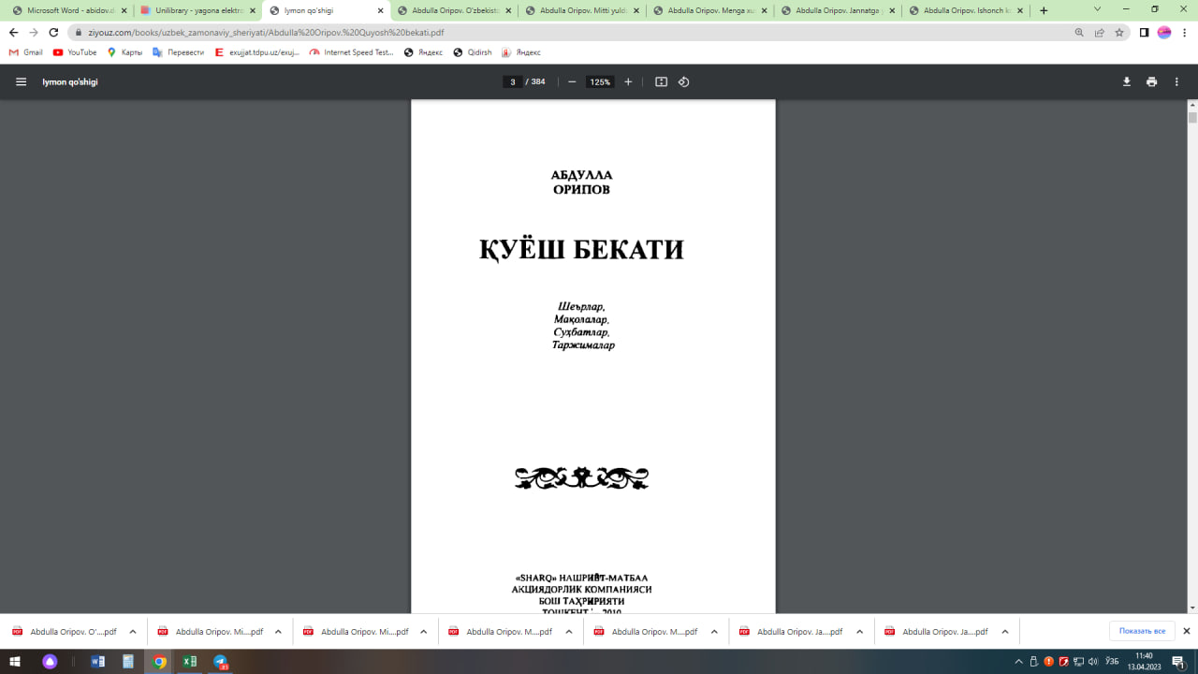Open Telegram from the taskbar
Viewport: 1198px width, 674px height.
pos(221,662)
